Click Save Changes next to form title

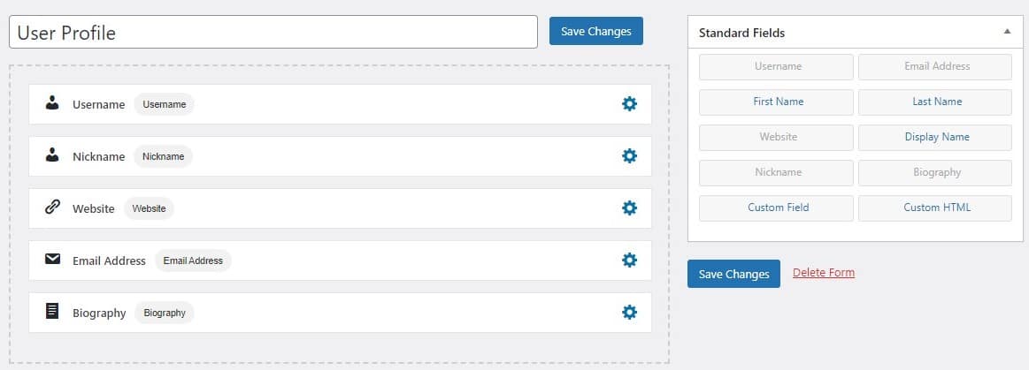(595, 32)
